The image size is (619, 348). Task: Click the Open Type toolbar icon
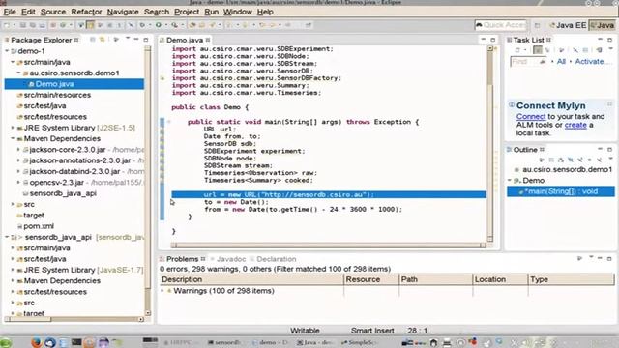(192, 25)
